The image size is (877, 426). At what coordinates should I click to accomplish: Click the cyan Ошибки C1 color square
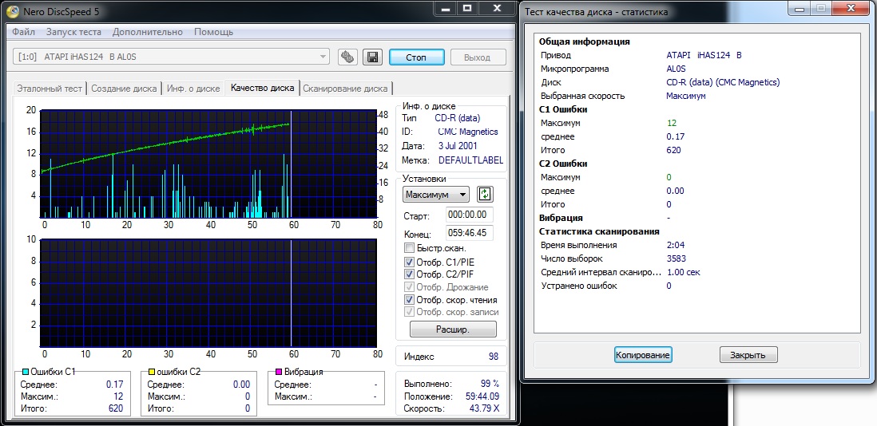[x=25, y=372]
